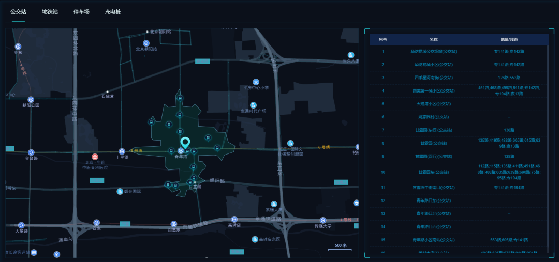
Task: Select the 十里堡 subway station icon
Action: click(x=122, y=151)
